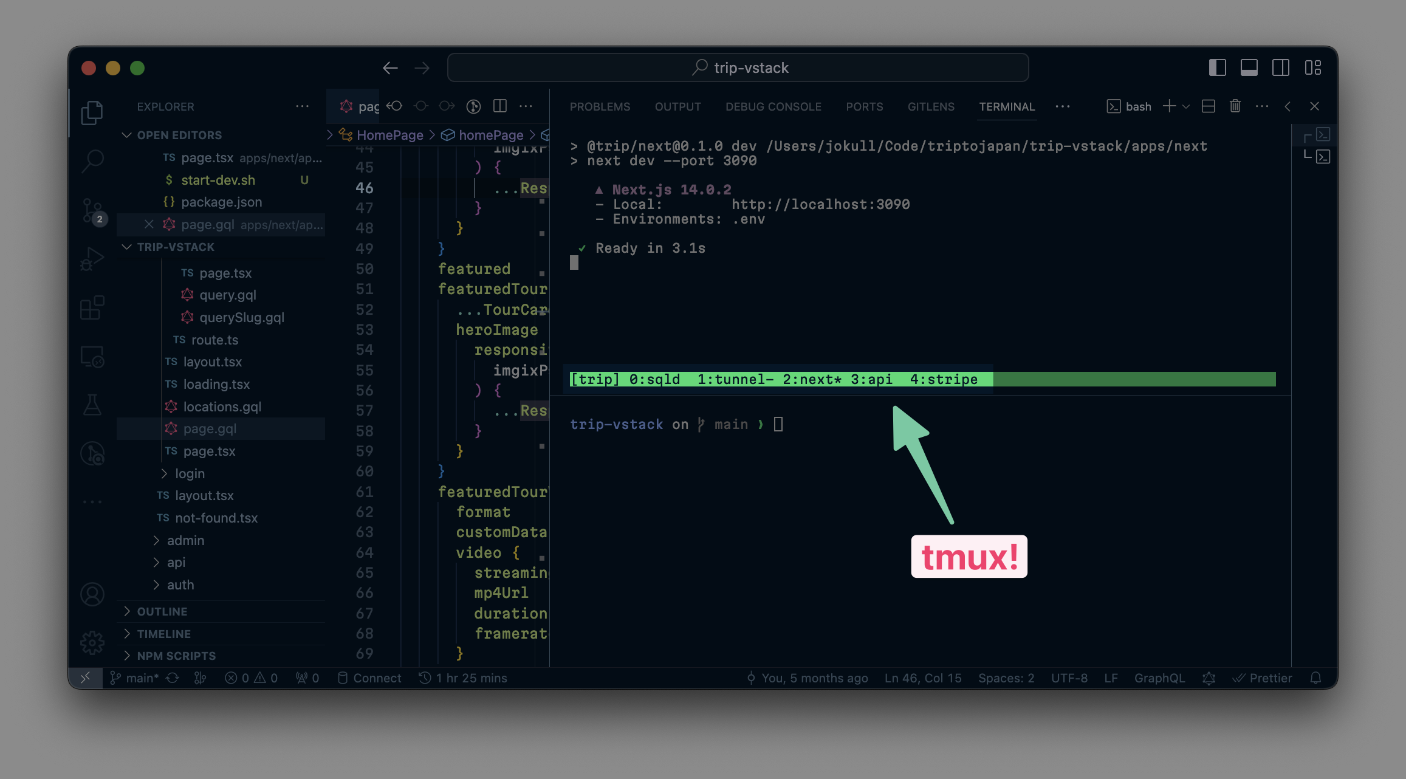
Task: Switch to the GITLENS panel tab
Action: click(931, 106)
